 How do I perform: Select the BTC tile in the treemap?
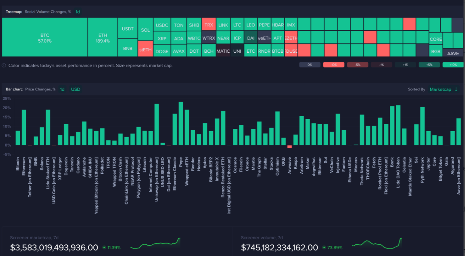pos(45,37)
